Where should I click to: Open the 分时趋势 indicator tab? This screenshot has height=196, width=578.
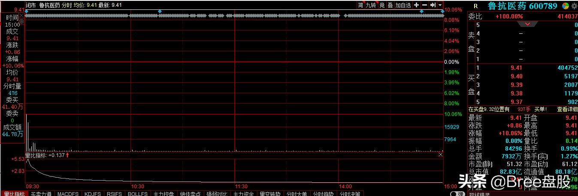323,193
